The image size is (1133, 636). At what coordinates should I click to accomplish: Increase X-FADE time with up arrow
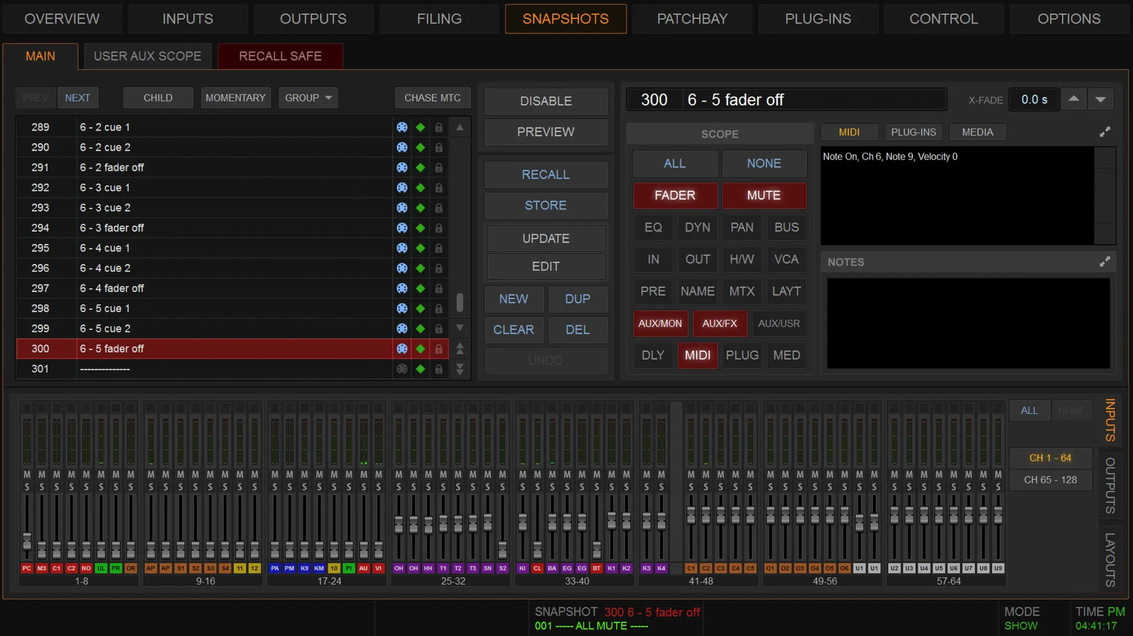pyautogui.click(x=1074, y=99)
